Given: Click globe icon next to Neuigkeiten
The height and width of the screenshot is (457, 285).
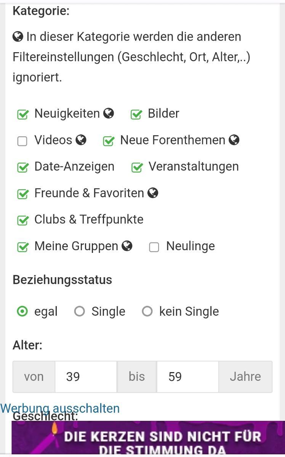Looking at the screenshot, I should tap(109, 113).
